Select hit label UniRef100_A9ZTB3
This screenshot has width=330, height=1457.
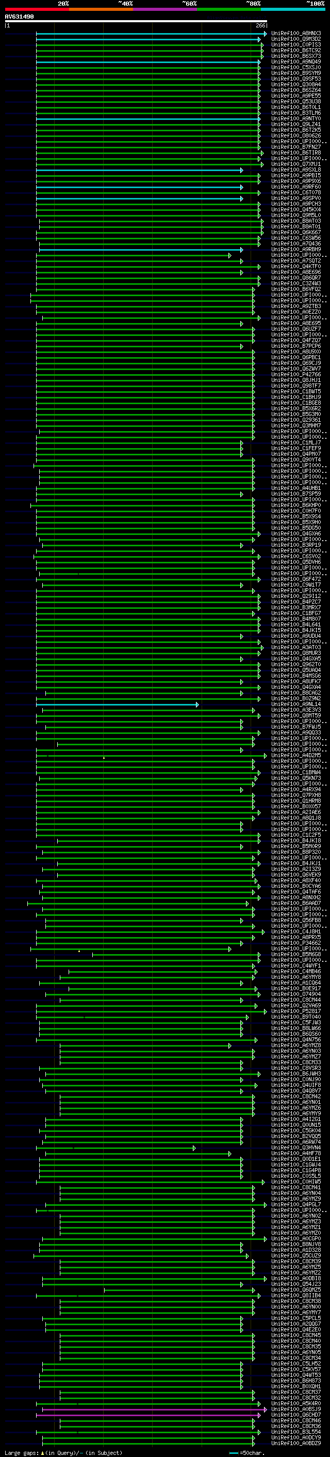(x=296, y=306)
